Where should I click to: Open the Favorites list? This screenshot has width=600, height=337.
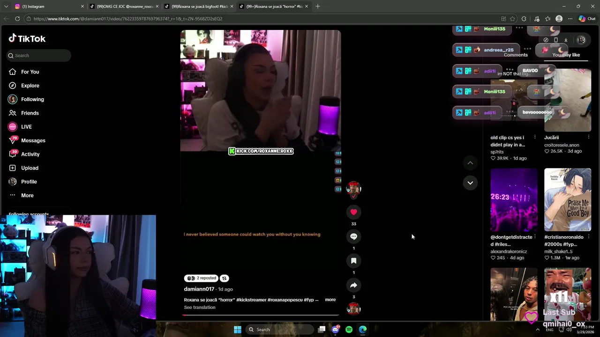548,19
